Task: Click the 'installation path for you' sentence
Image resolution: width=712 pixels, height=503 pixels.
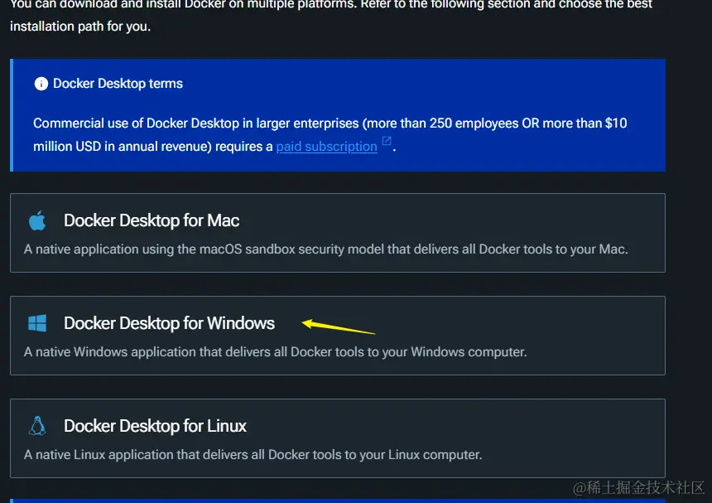Action: point(80,27)
